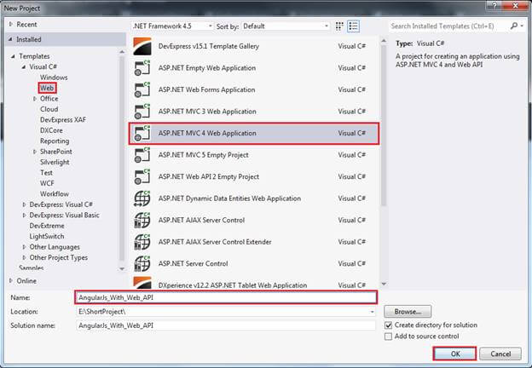Image resolution: width=532 pixels, height=368 pixels.
Task: Select the Test category
Action: tap(46, 173)
